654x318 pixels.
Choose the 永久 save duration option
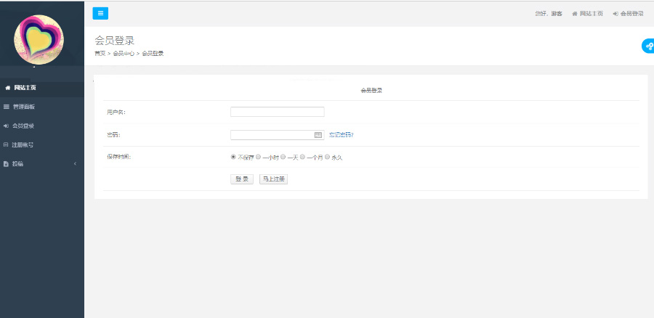tap(328, 157)
